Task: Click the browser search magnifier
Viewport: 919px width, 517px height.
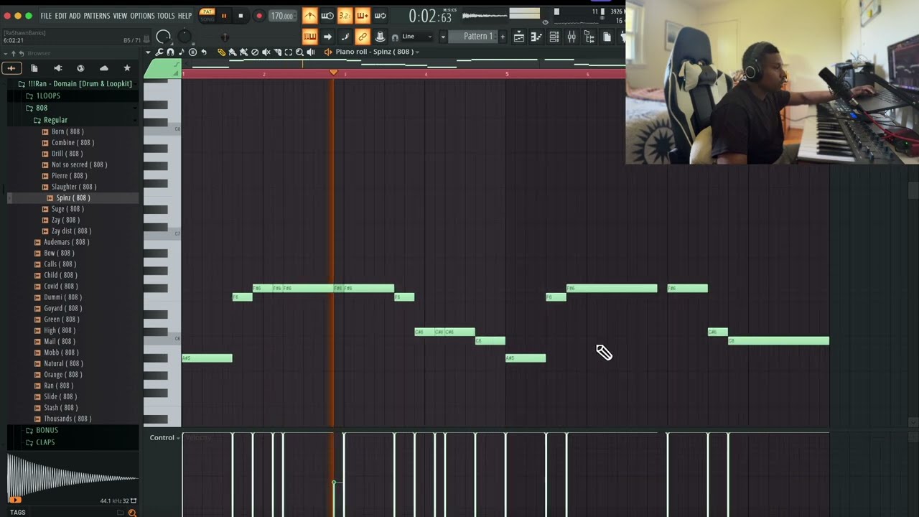Action: 132,512
